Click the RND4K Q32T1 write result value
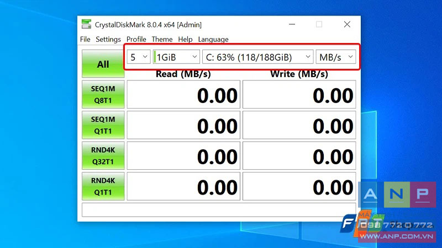 coord(299,156)
